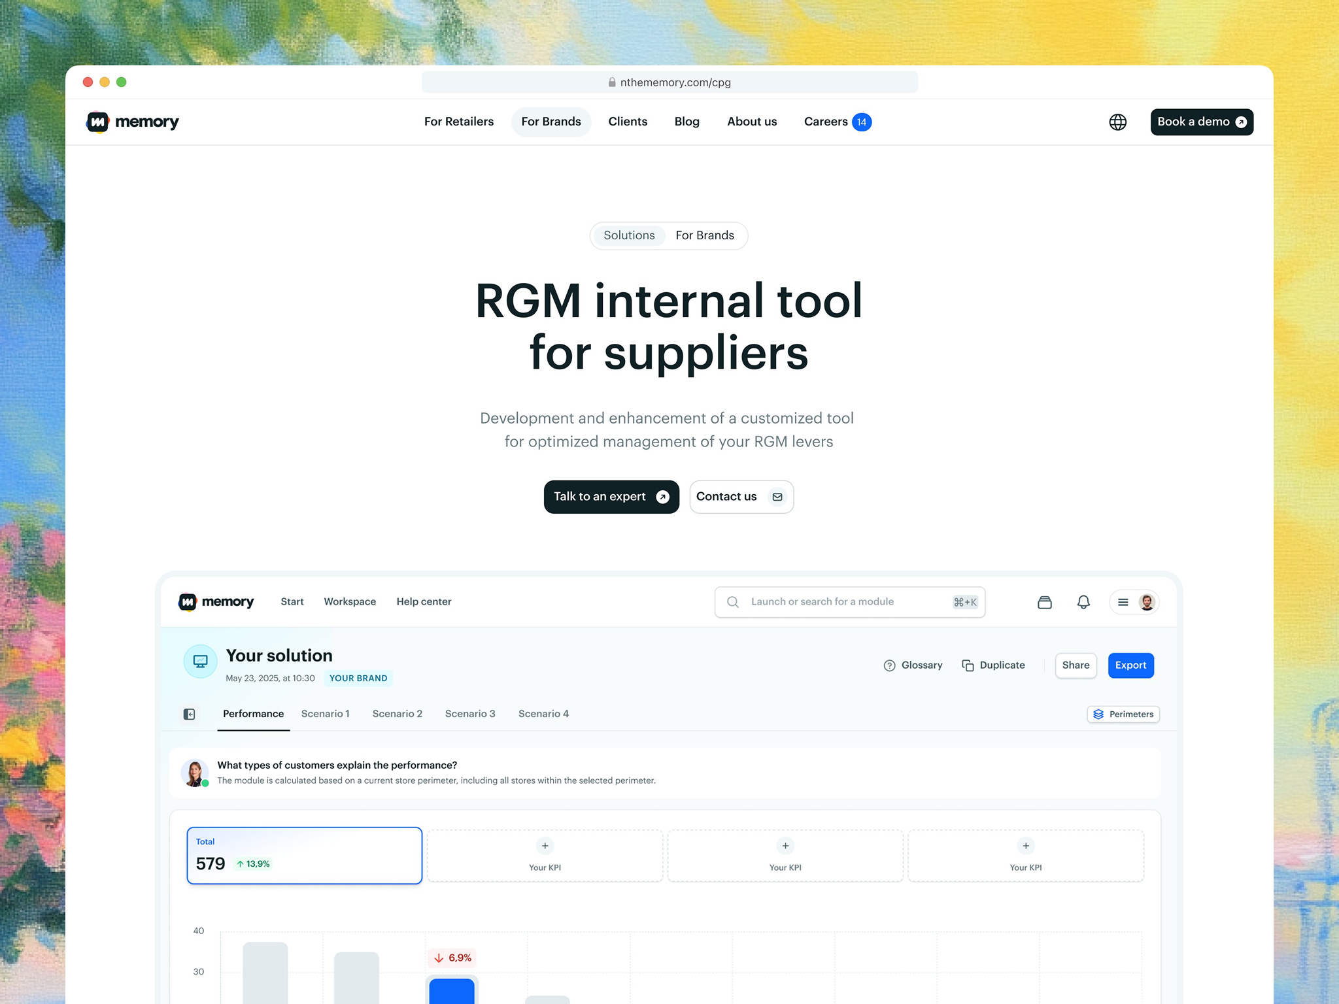
Task: Collapse the sidebar panel icon
Action: tap(189, 714)
